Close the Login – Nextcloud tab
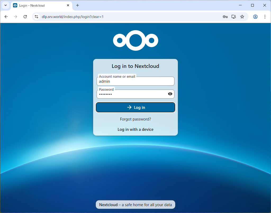Screen dimensions: 271x213 click(x=68, y=5)
